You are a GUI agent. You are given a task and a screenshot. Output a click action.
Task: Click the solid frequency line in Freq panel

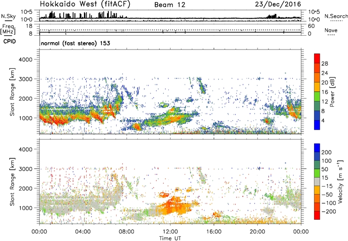coord(170,32)
